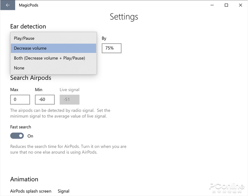Click the Settings page title
The image size is (248, 196).
click(x=124, y=17)
